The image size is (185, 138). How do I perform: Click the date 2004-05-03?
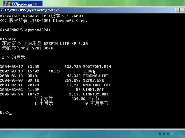12,80
